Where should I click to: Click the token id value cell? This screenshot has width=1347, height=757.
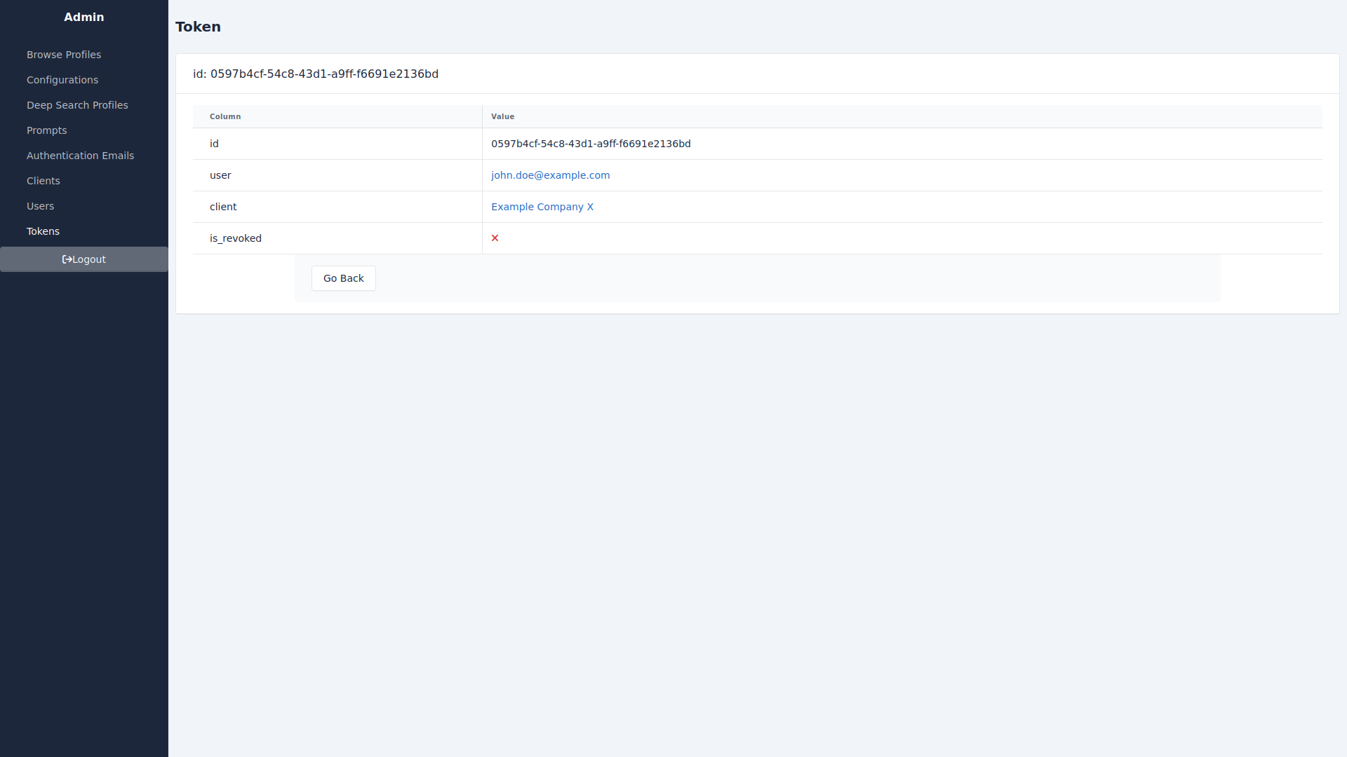591,144
